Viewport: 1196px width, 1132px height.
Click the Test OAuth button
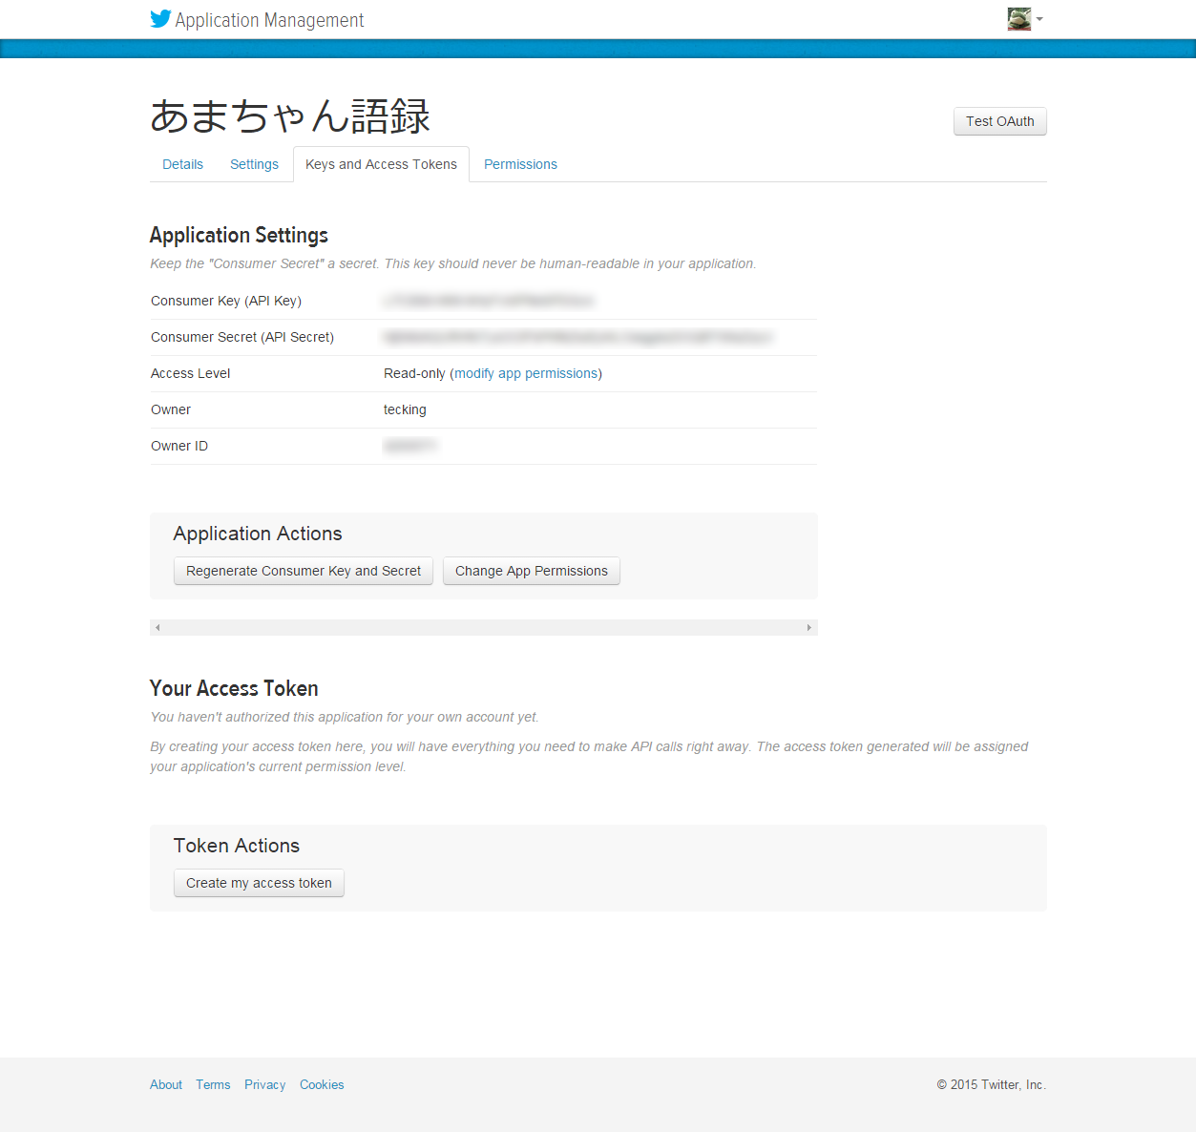[999, 121]
